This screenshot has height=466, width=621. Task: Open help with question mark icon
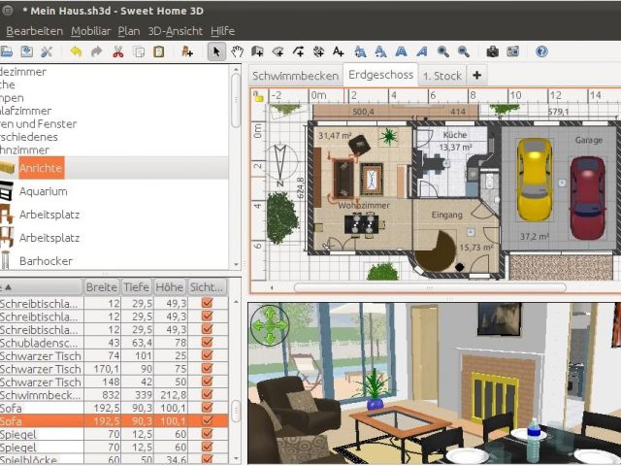coord(541,51)
